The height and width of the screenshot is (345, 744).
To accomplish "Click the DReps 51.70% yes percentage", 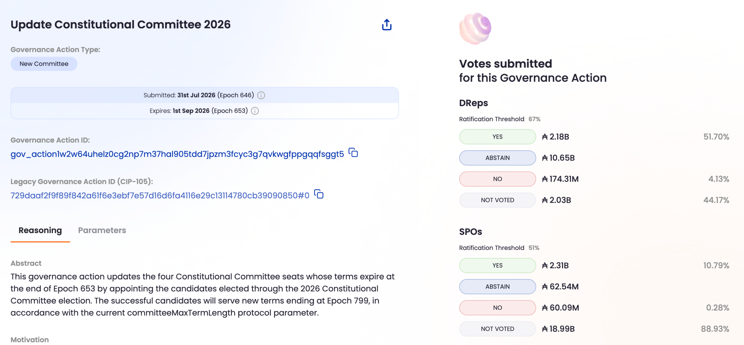I will [716, 137].
